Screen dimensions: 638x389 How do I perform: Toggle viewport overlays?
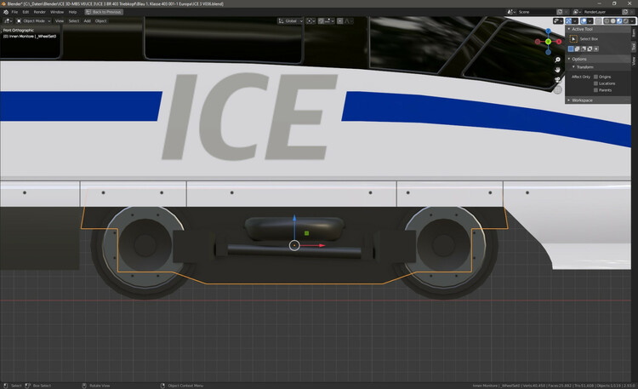584,20
